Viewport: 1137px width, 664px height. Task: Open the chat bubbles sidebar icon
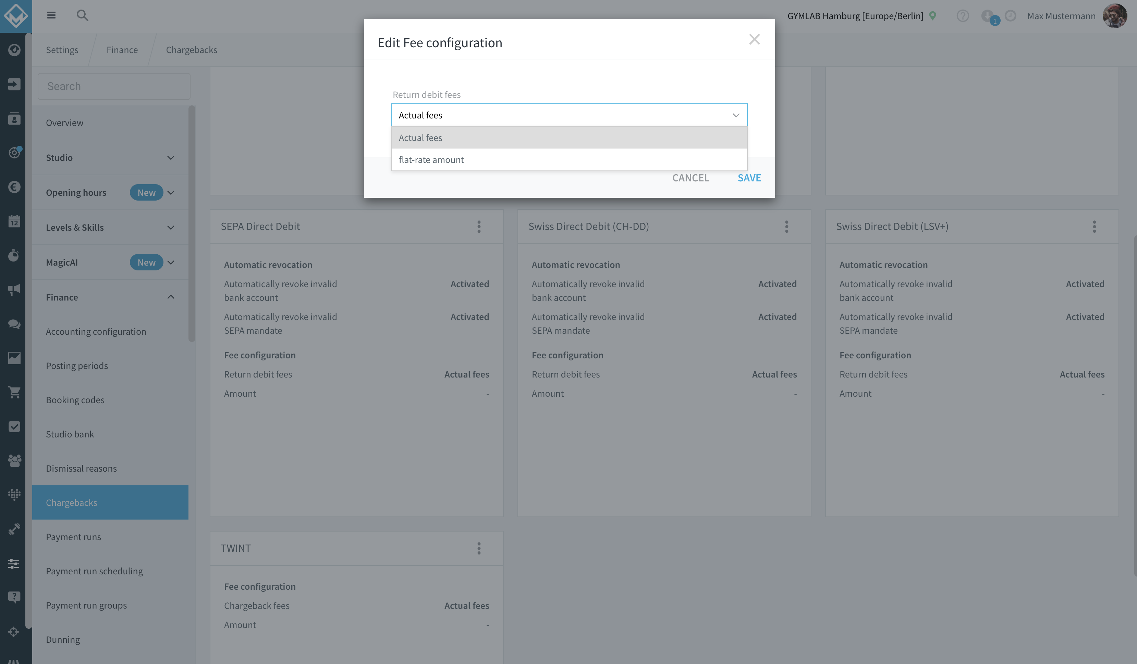[x=14, y=324]
